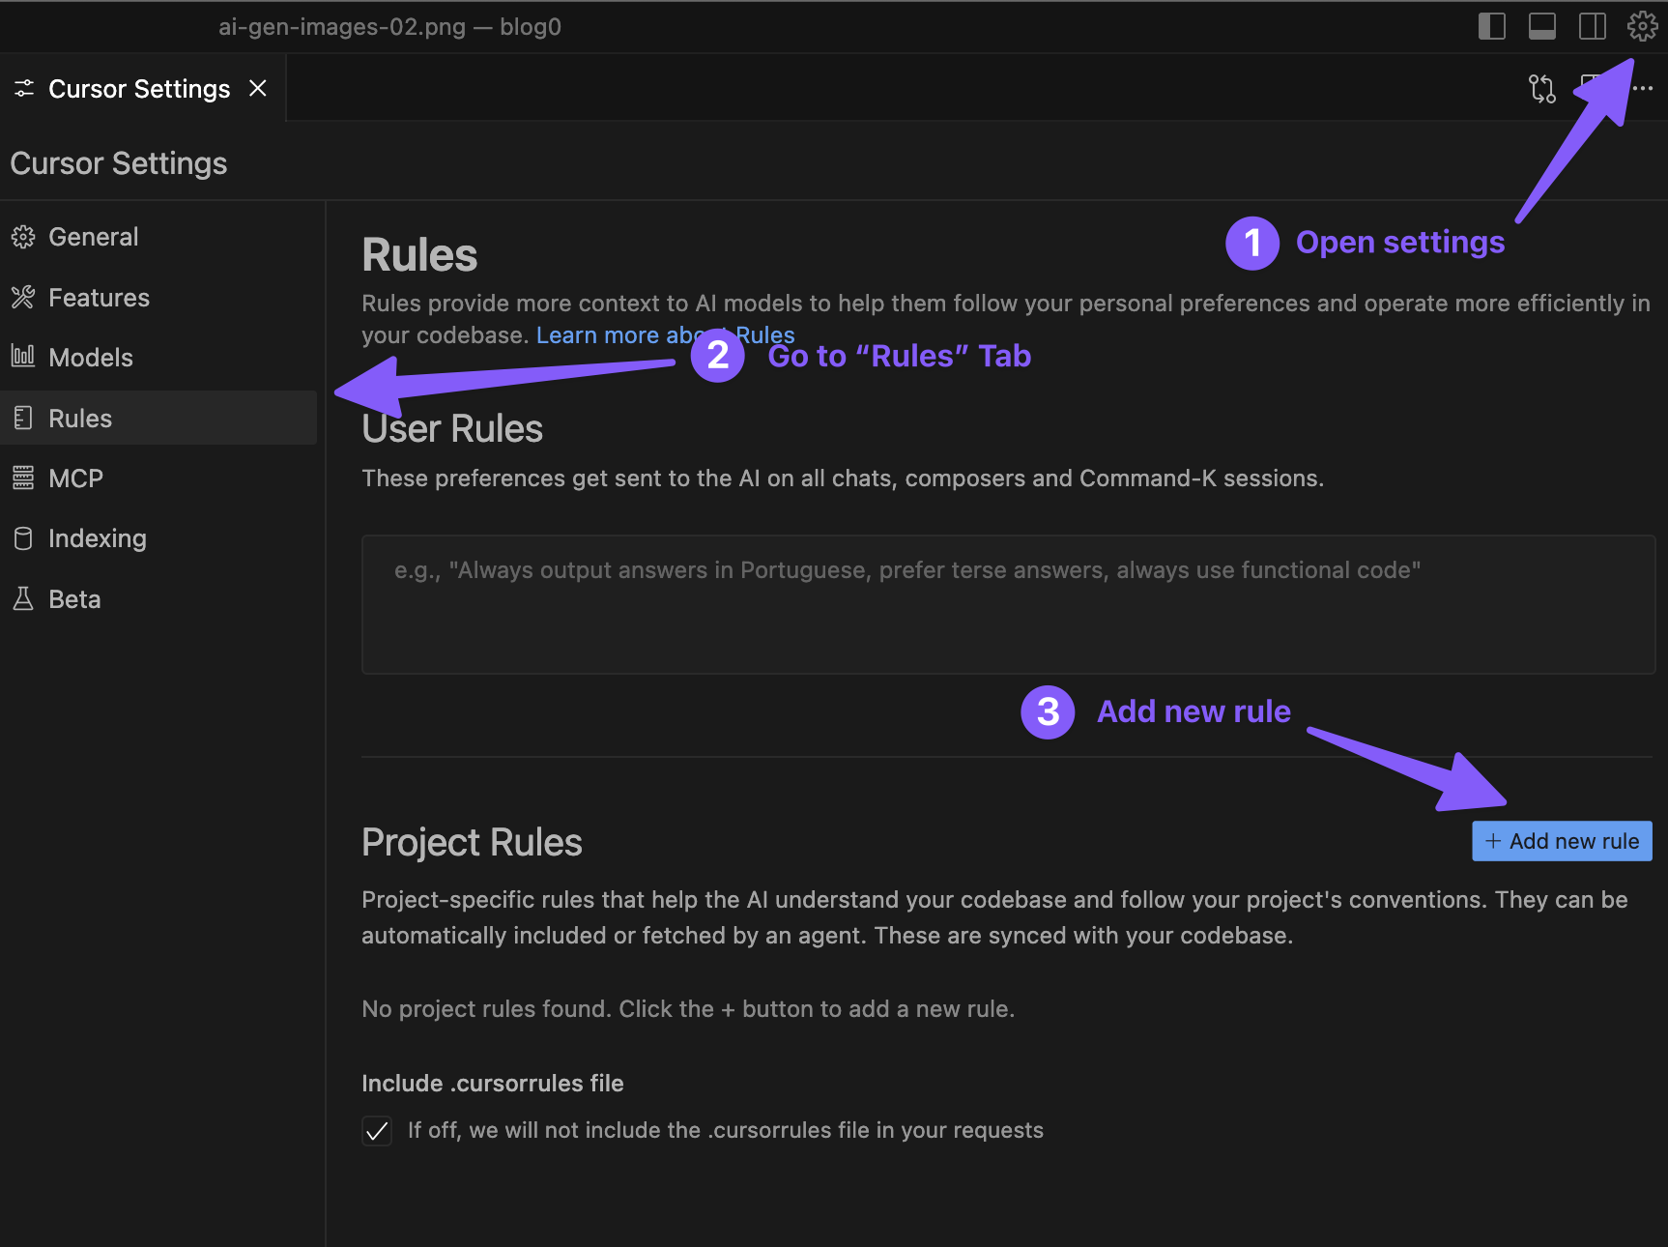The height and width of the screenshot is (1247, 1668).
Task: Click the Rules notebook icon
Action: coord(23,418)
